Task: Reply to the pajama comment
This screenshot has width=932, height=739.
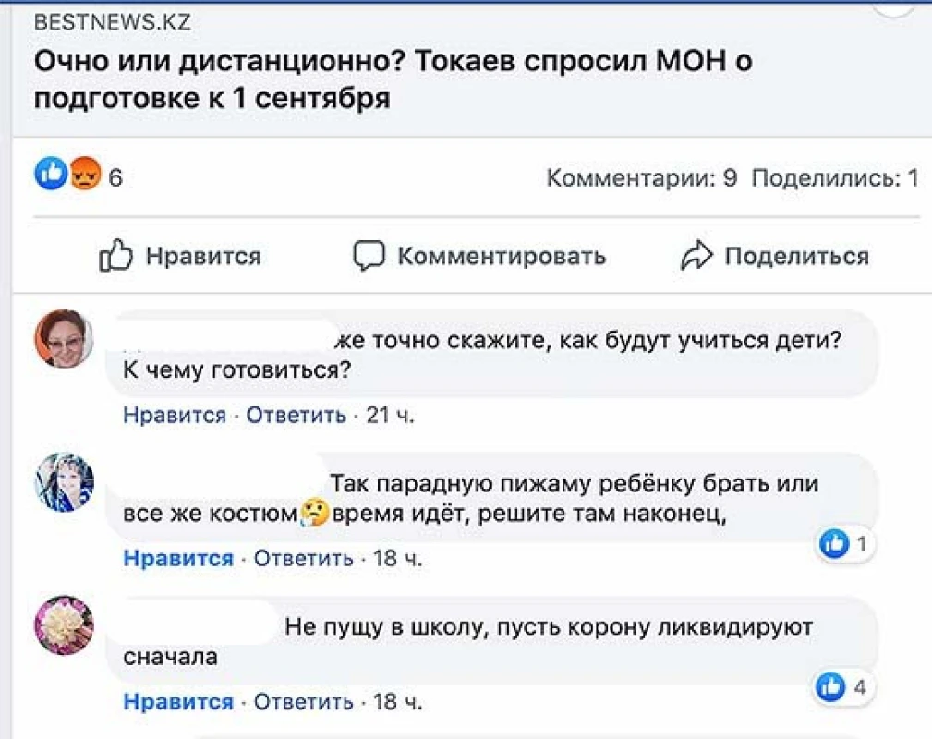Action: click(x=303, y=559)
